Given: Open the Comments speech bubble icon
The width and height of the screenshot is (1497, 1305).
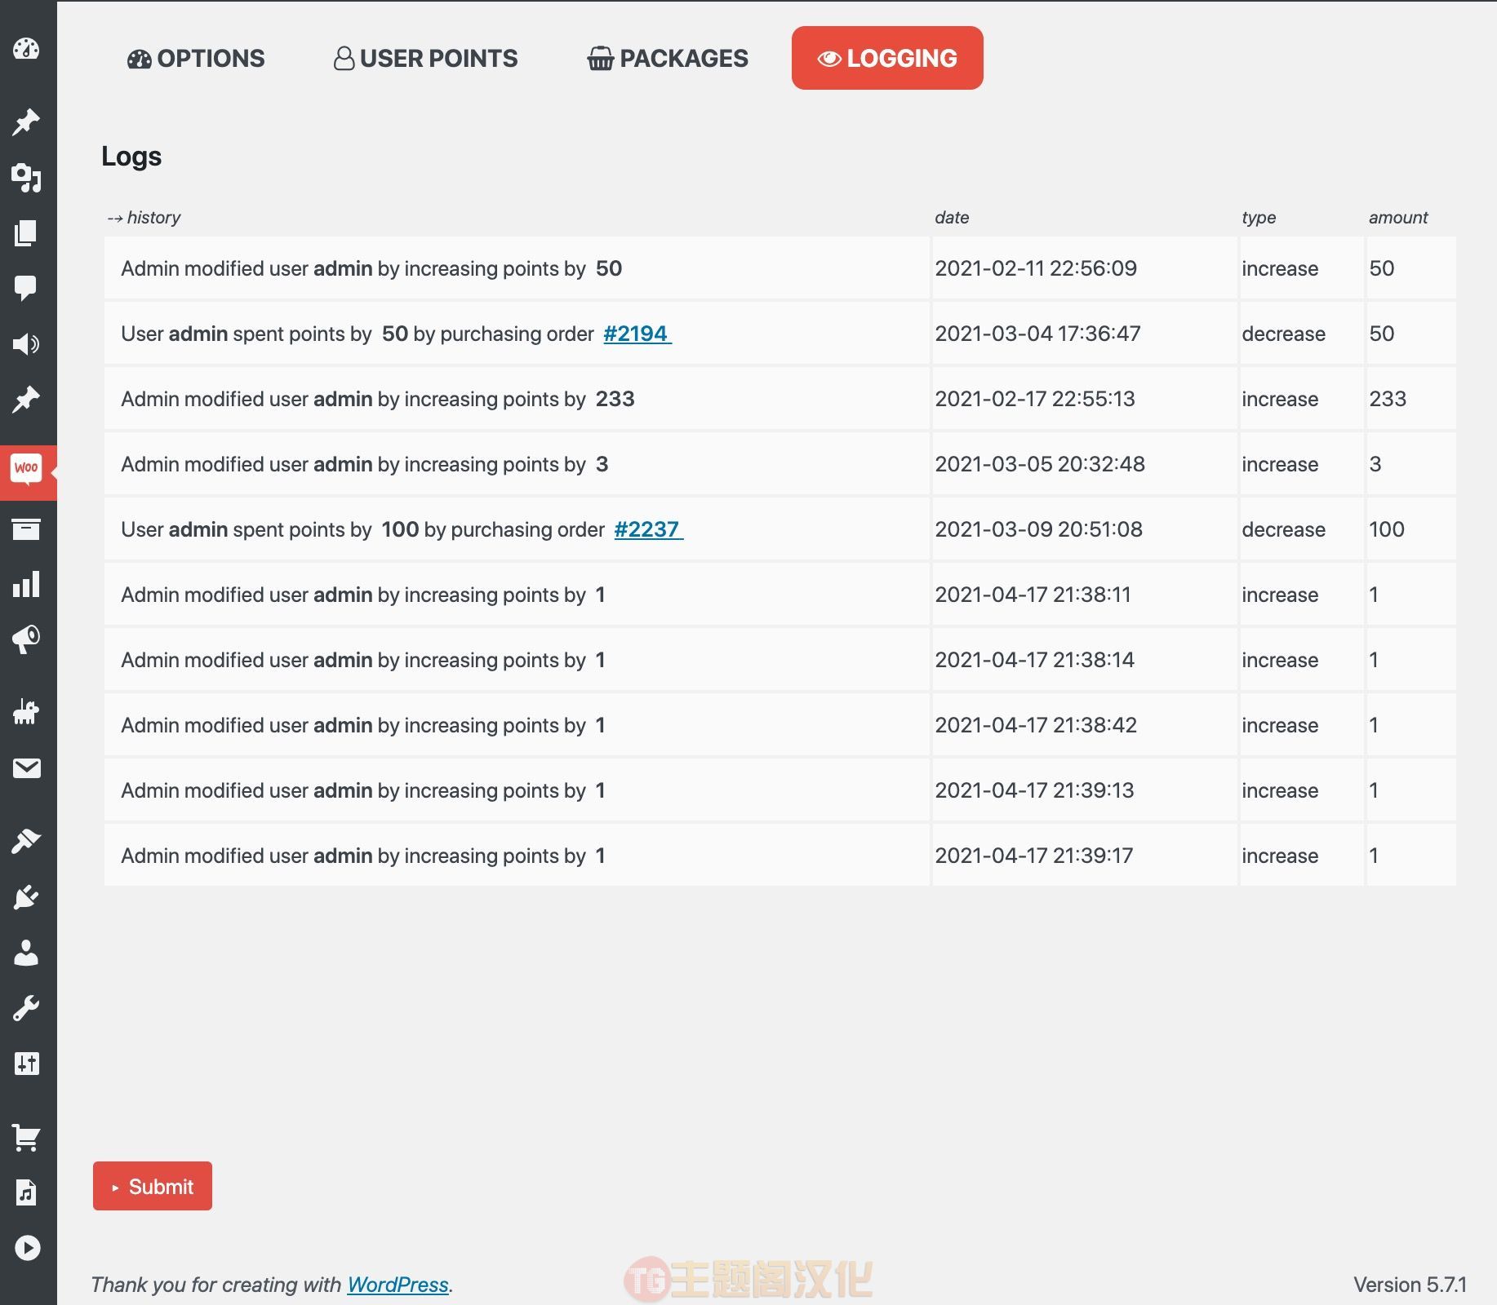Looking at the screenshot, I should (26, 288).
